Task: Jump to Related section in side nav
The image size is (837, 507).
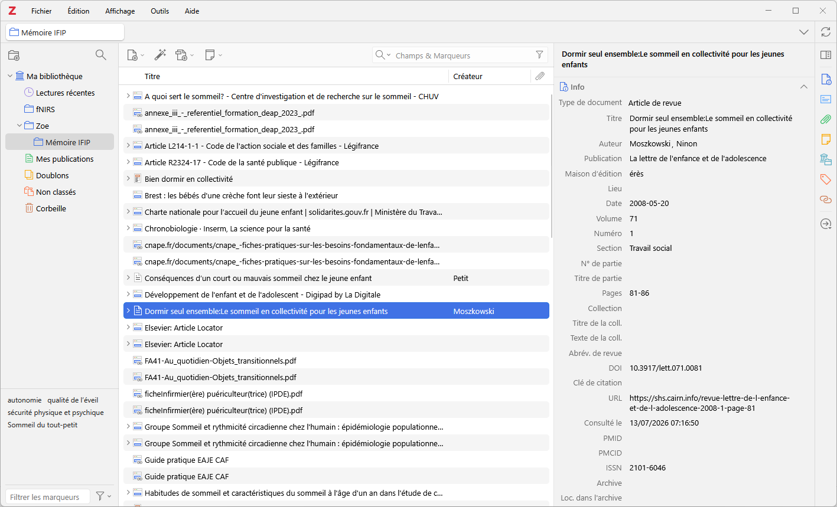Action: (x=826, y=199)
